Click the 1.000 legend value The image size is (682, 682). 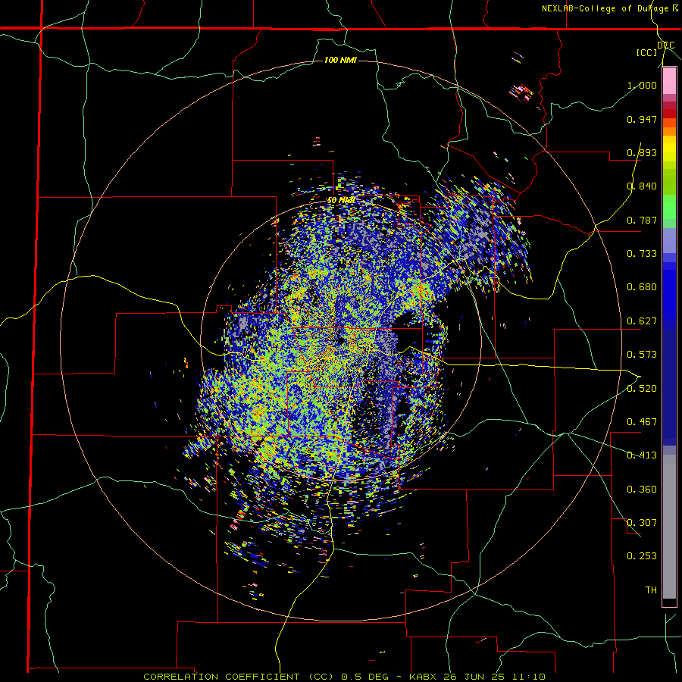tap(642, 85)
